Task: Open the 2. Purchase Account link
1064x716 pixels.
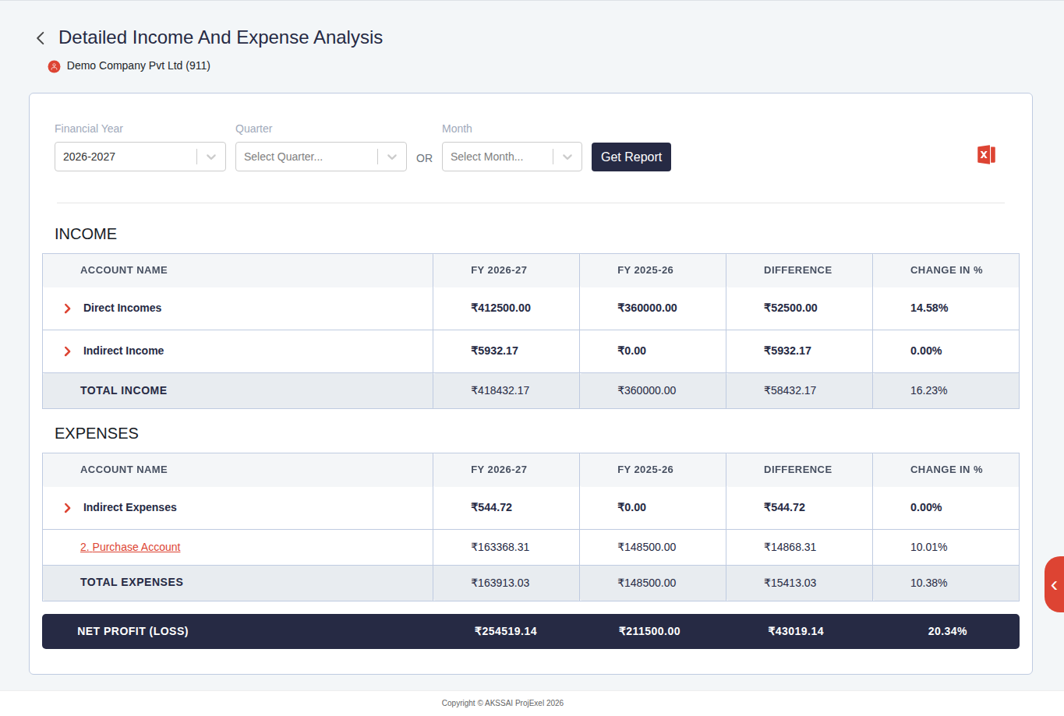Action: (130, 547)
